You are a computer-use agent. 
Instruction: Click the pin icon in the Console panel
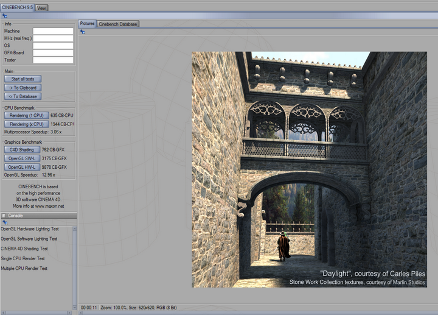[5, 222]
